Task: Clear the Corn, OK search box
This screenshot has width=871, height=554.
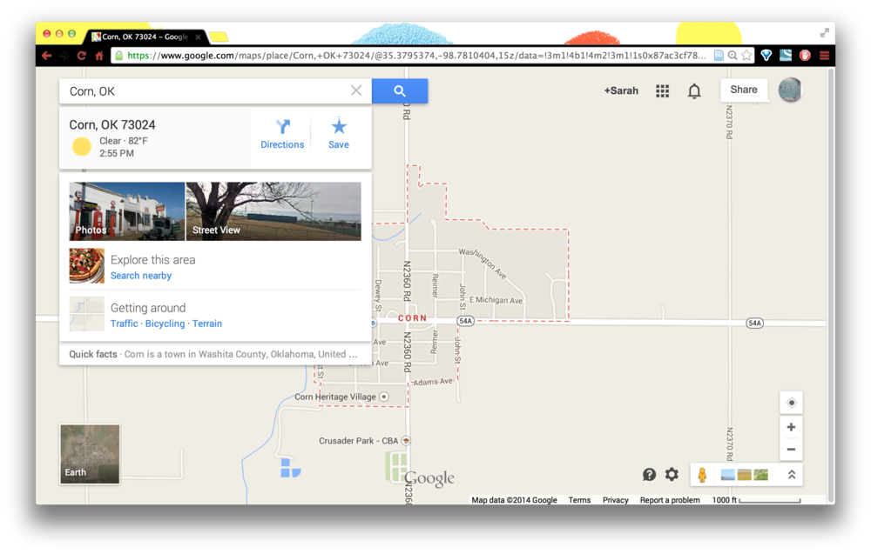Action: click(356, 90)
